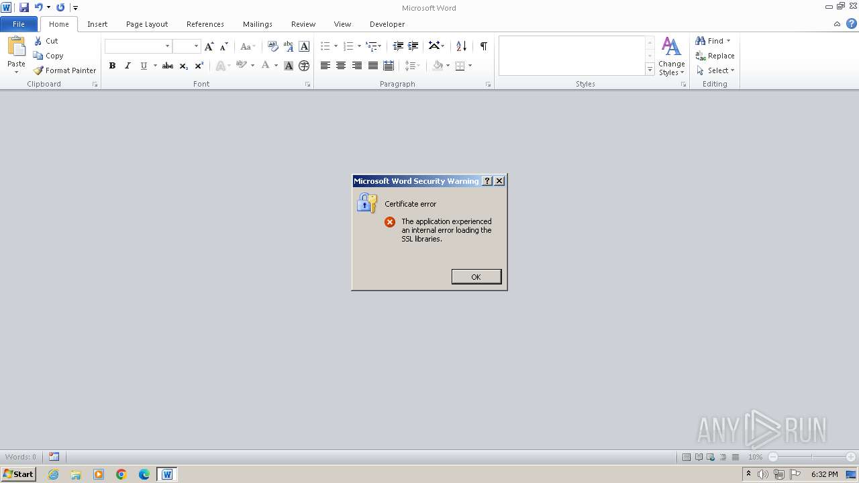
Task: Click the Paste clipboard icon
Action: 16,47
